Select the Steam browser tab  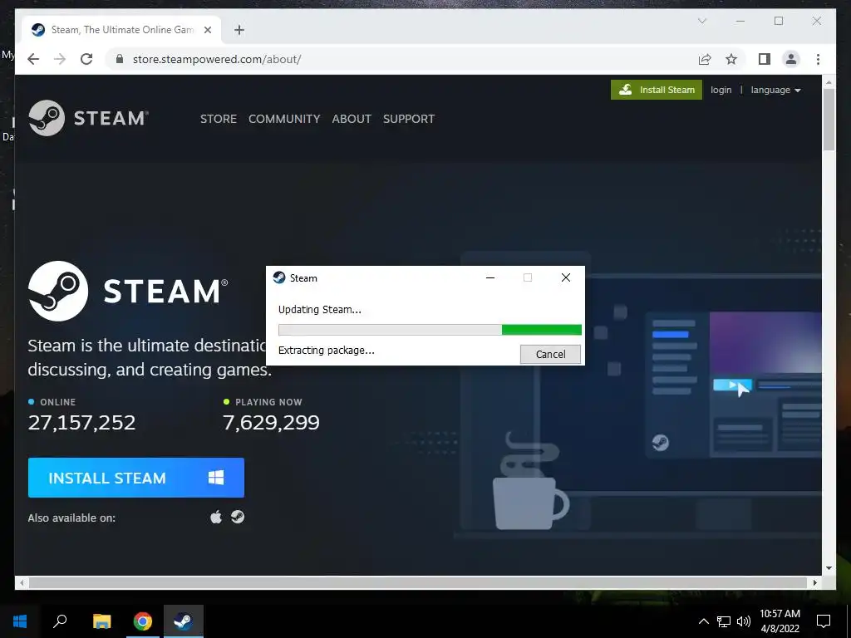121,30
